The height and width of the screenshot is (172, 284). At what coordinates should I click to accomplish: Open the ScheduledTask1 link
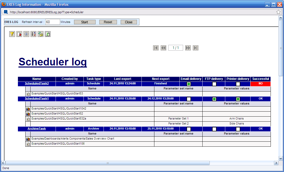[x=37, y=98]
